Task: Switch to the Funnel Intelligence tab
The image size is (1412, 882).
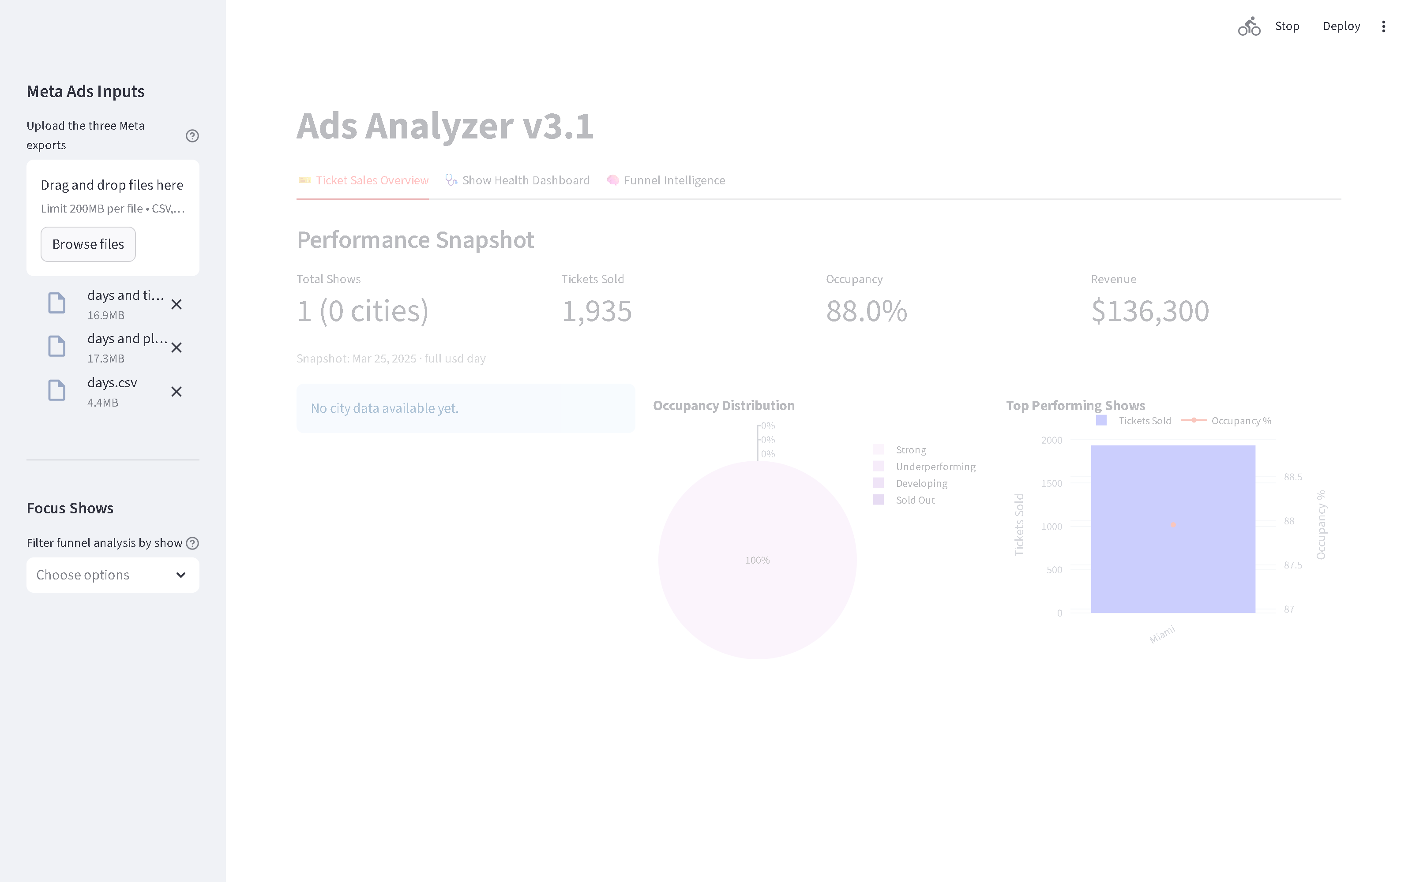Action: click(666, 180)
